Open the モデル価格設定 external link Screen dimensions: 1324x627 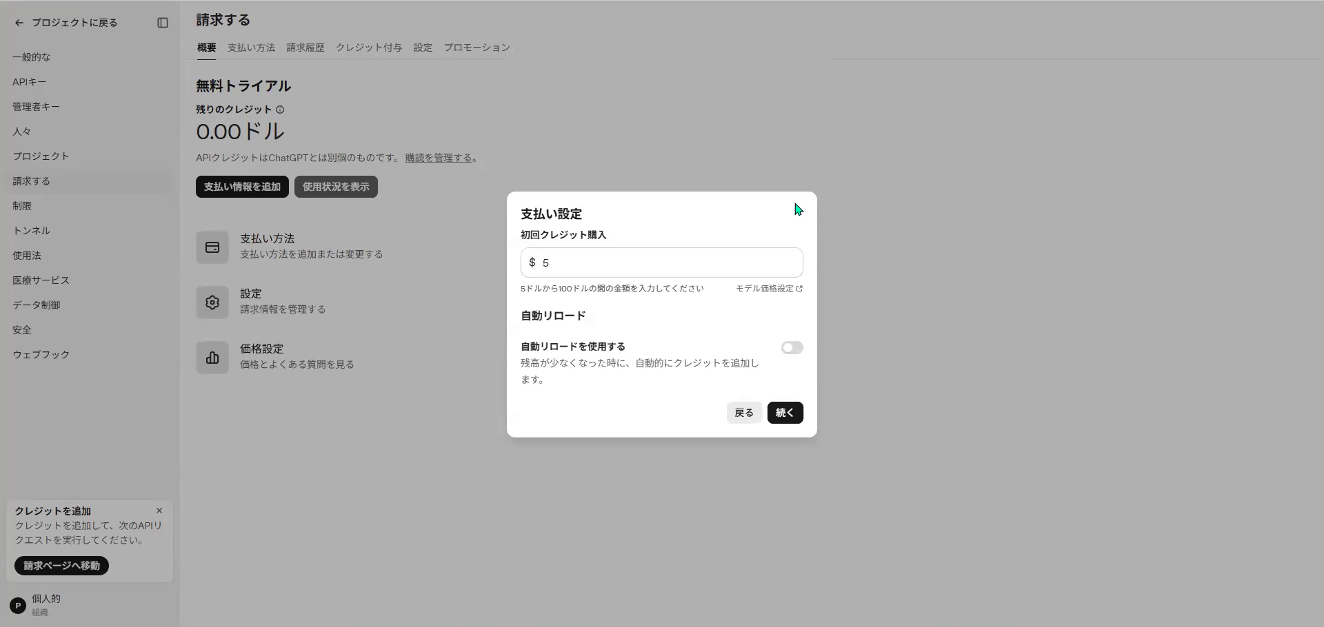[x=769, y=289]
